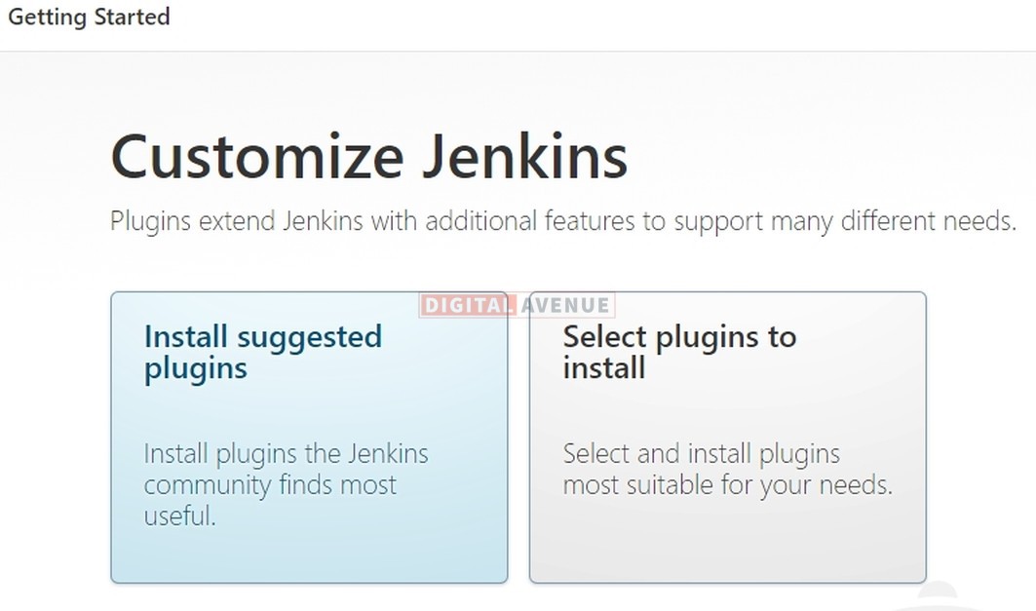1036x611 pixels.
Task: Click the Digital Avenue watermark
Action: pyautogui.click(x=516, y=304)
